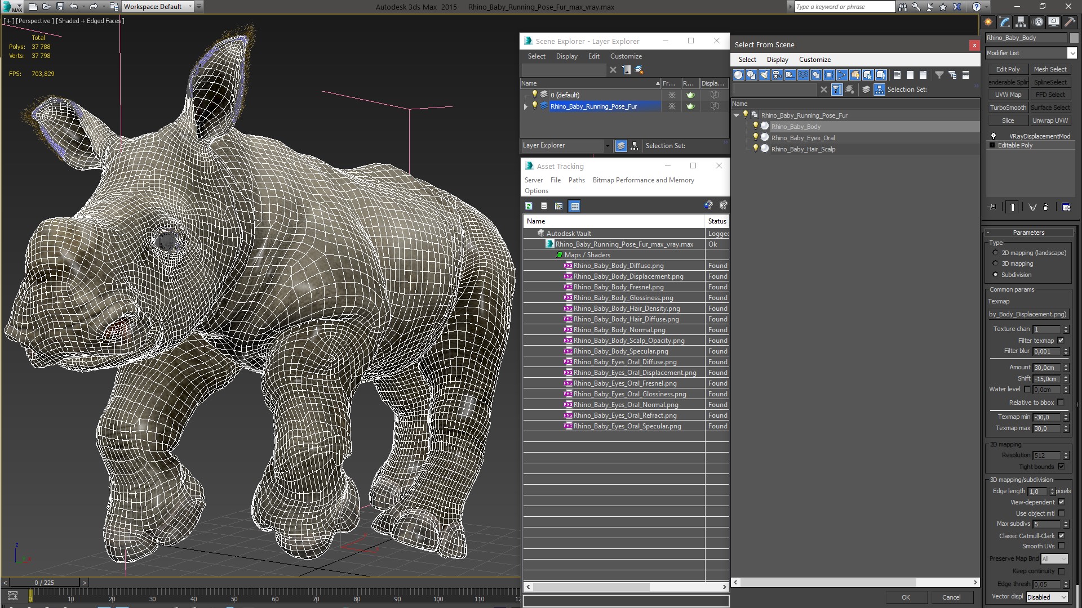Expand Editable Poly plus in modifier stack
The height and width of the screenshot is (608, 1082).
pyautogui.click(x=992, y=145)
